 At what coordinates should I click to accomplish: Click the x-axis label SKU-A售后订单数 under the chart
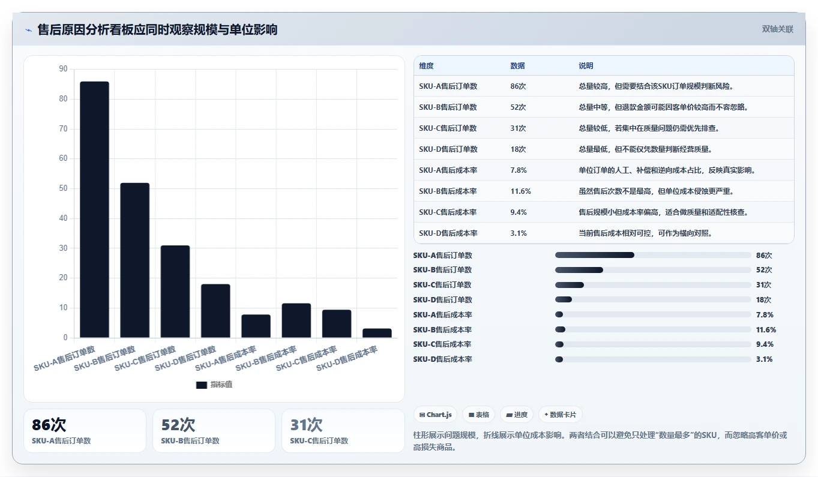click(x=64, y=358)
